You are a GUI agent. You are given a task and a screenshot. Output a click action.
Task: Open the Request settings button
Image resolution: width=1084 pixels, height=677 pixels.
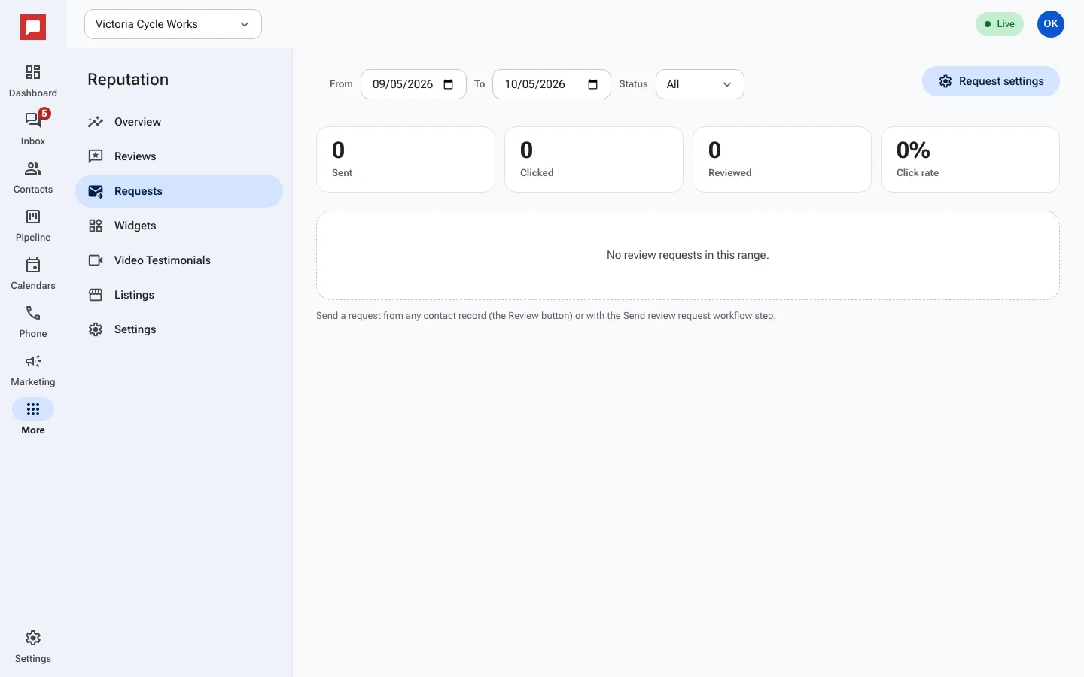click(991, 81)
